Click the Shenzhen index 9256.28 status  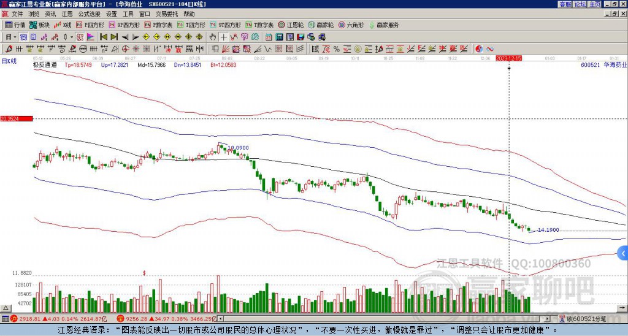tap(167, 319)
